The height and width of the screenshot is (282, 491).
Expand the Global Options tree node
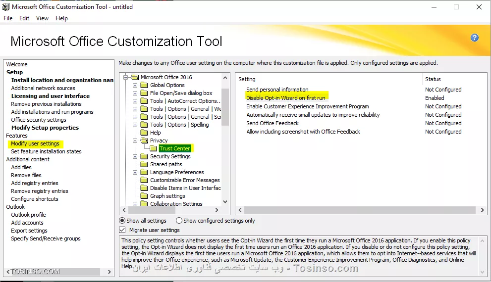[x=135, y=85]
